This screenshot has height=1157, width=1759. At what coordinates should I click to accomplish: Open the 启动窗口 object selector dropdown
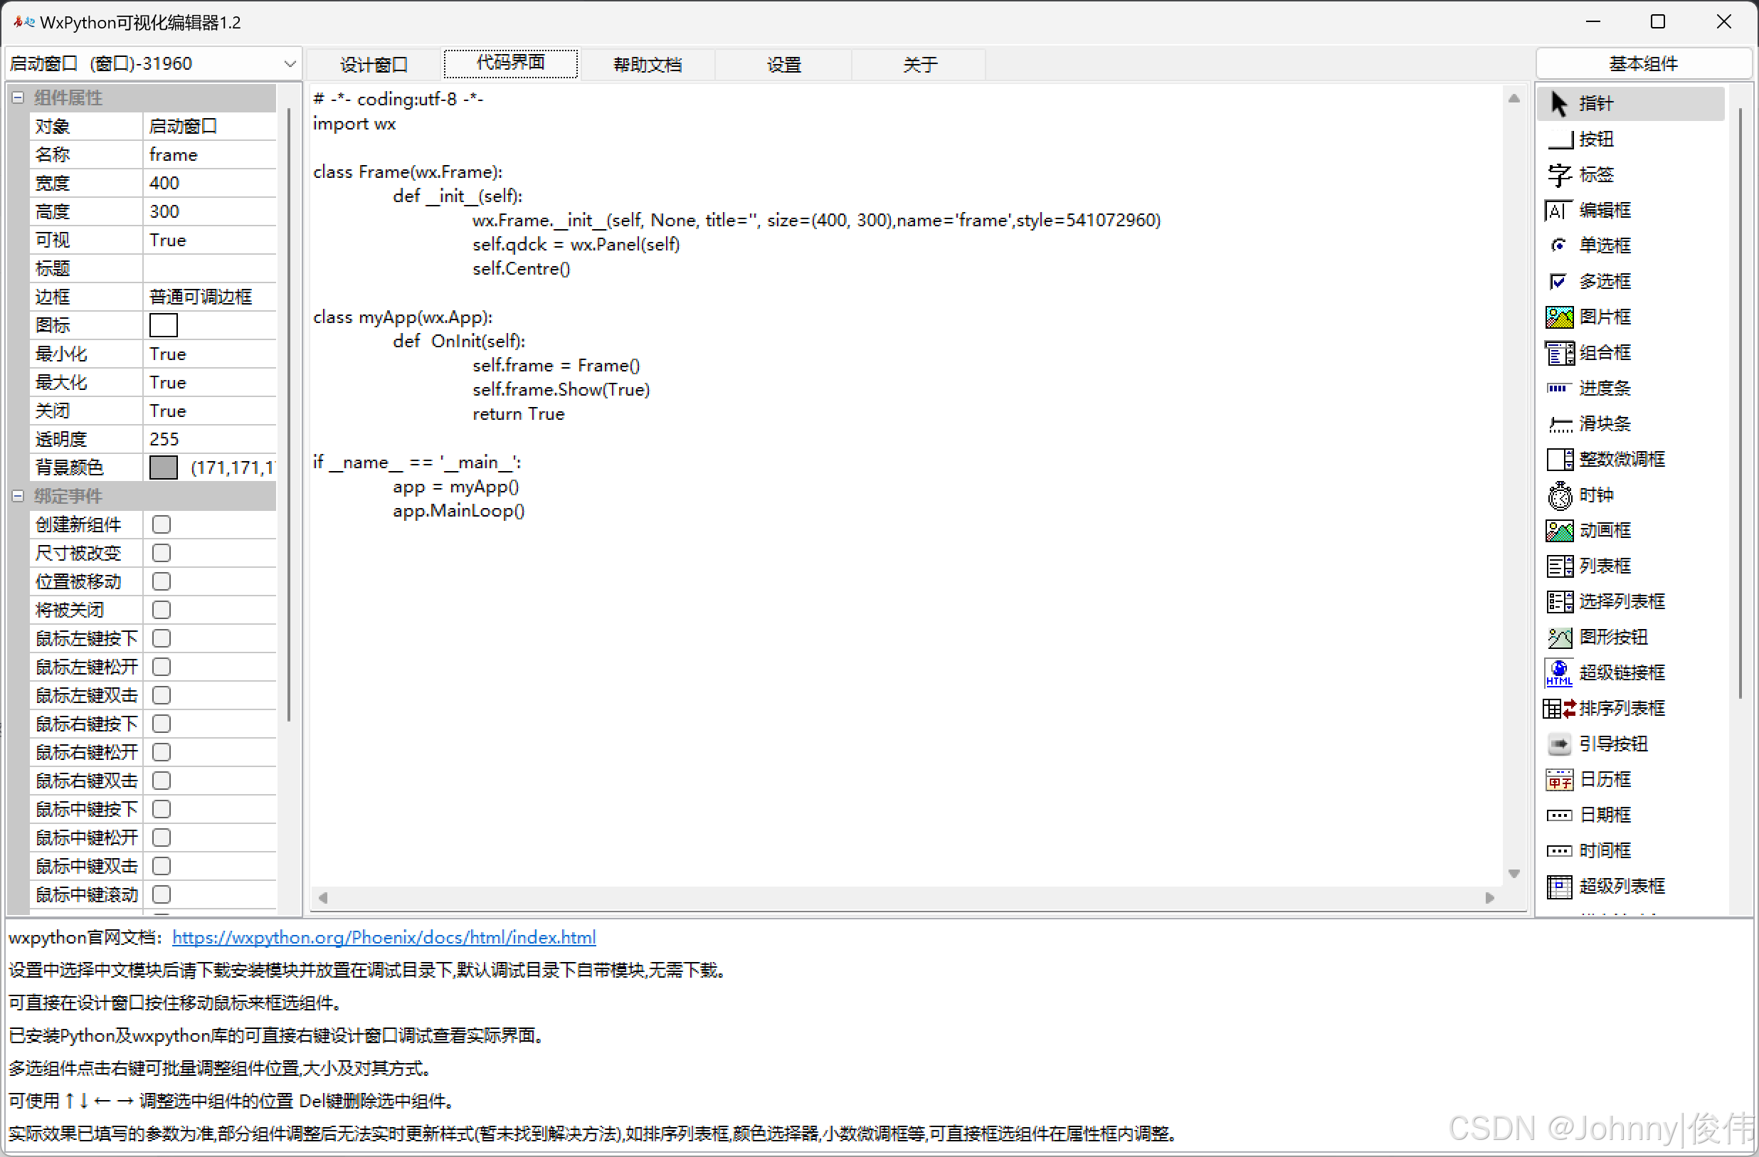pos(290,63)
